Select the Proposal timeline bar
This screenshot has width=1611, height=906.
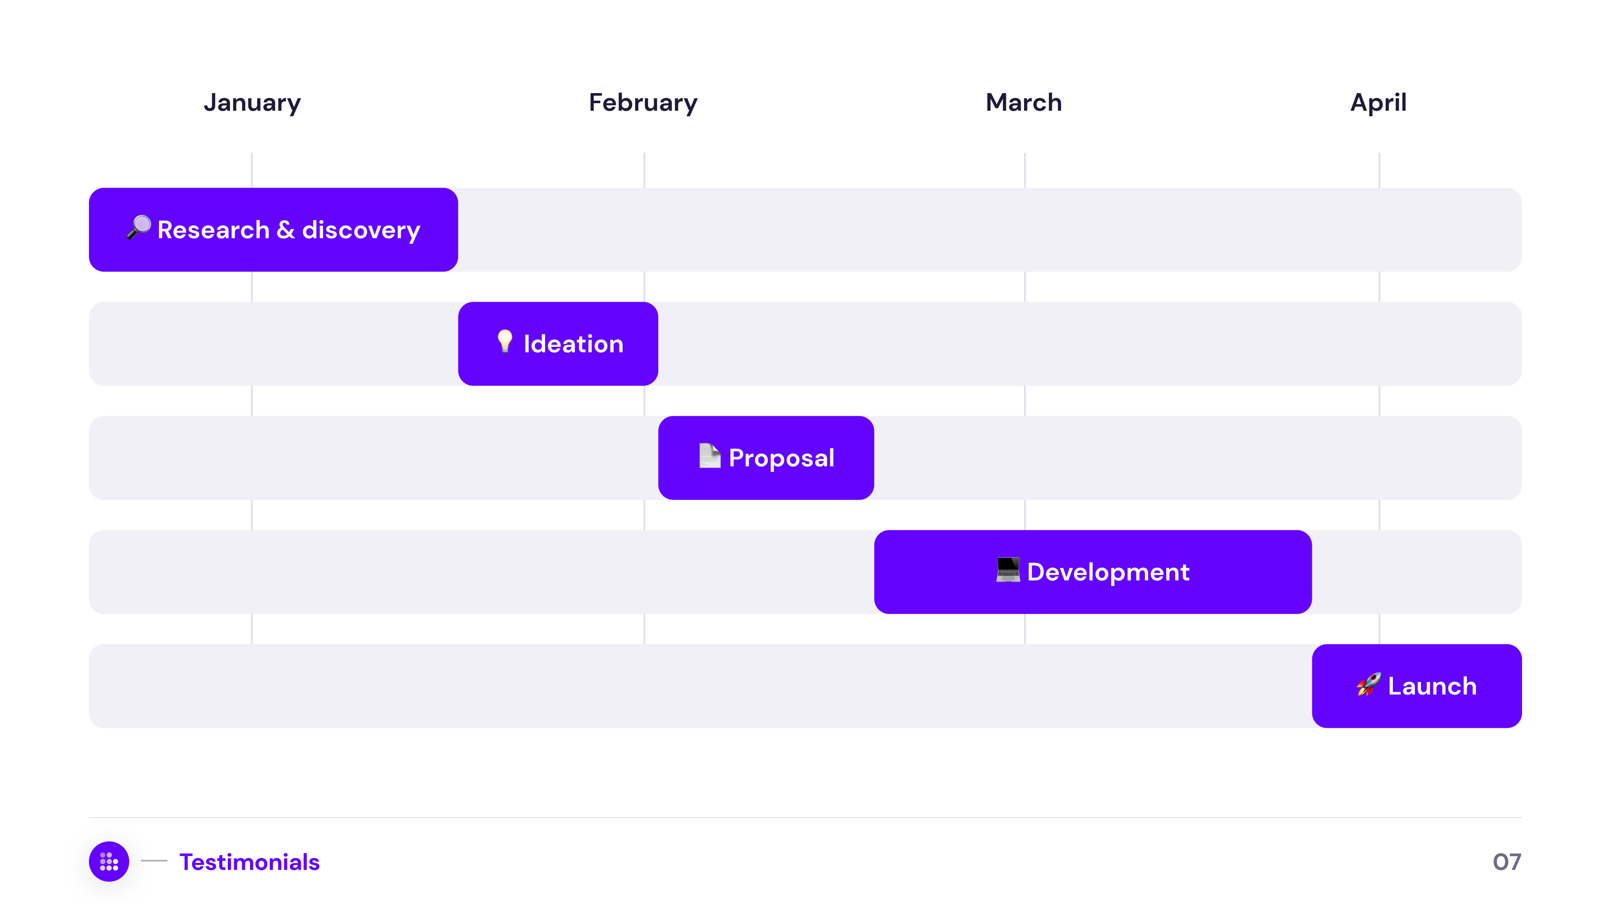pos(766,458)
